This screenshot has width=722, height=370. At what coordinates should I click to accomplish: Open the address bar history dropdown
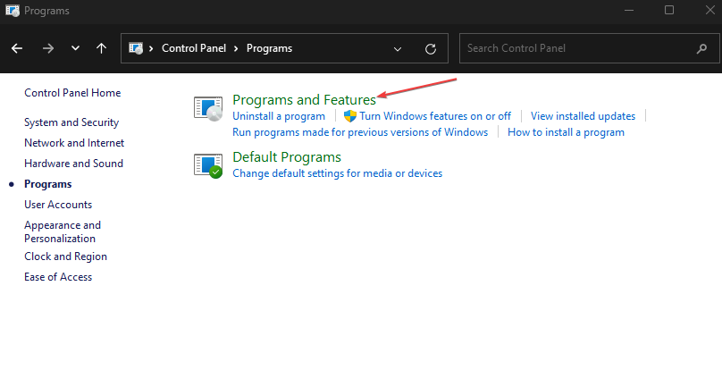coord(398,49)
